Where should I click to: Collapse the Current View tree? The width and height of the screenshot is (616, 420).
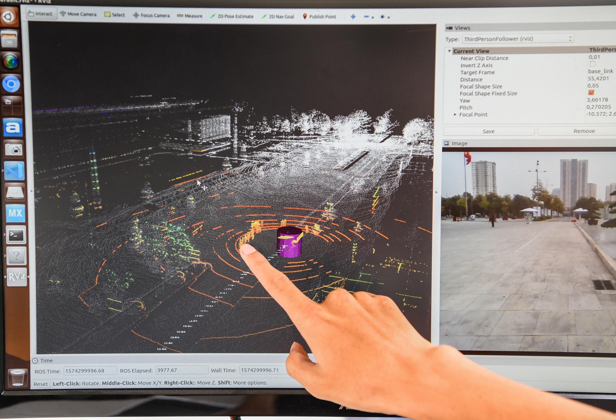click(x=449, y=51)
